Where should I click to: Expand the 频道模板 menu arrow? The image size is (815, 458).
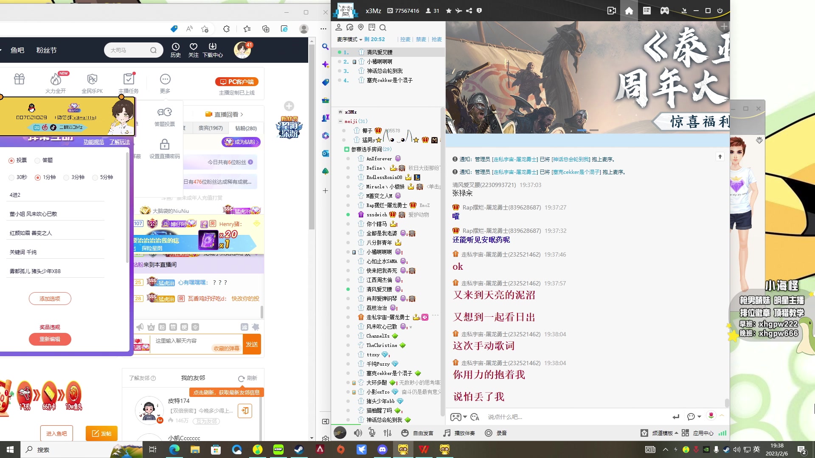[x=676, y=433]
